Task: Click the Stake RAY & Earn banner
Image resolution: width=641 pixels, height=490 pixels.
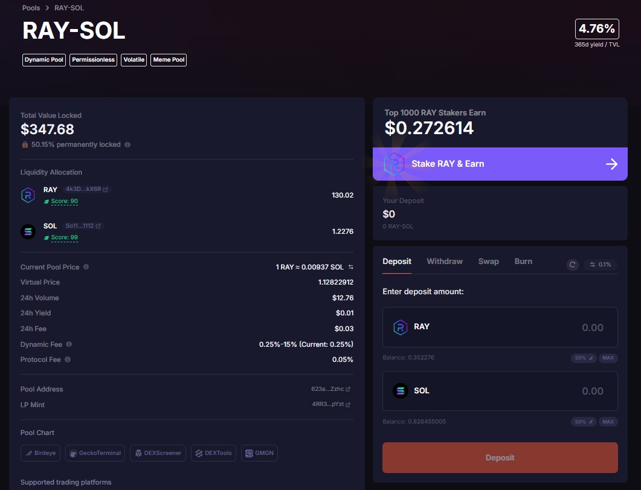Action: (500, 164)
